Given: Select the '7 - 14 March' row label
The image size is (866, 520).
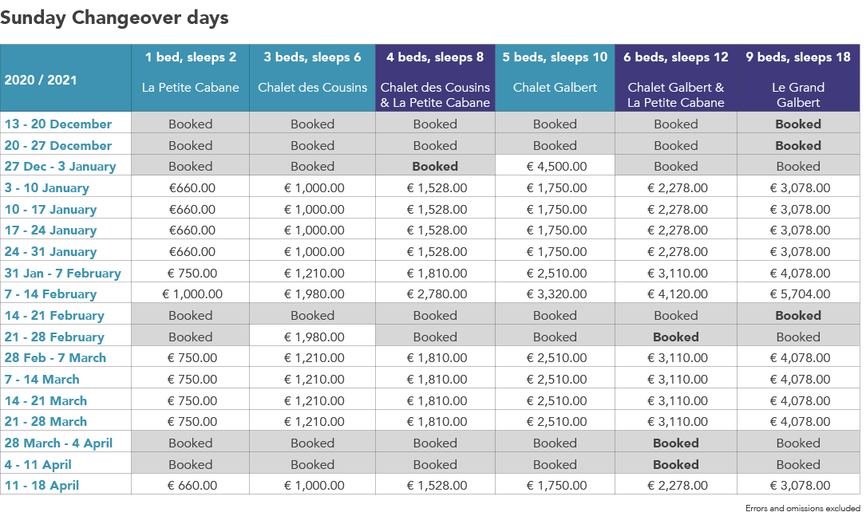Looking at the screenshot, I should (42, 380).
